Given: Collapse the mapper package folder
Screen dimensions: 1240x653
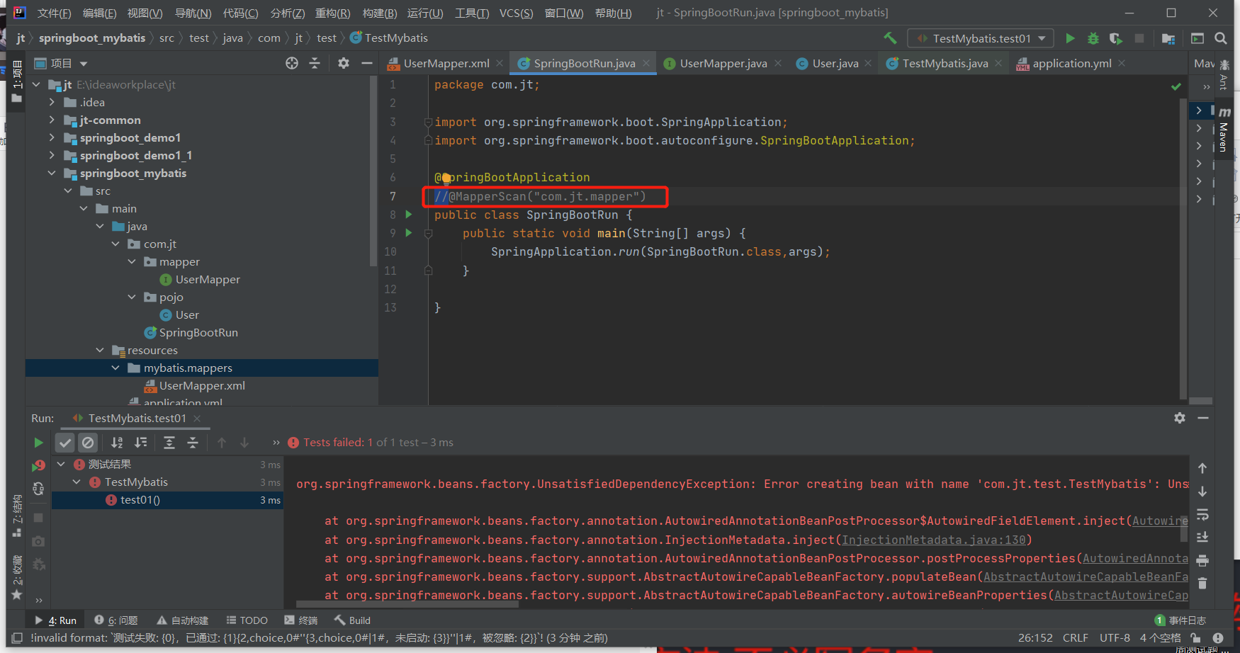Looking at the screenshot, I should tap(132, 262).
